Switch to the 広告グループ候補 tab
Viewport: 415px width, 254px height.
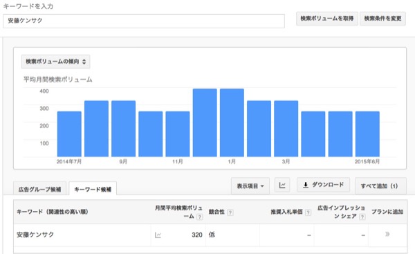[x=39, y=189]
